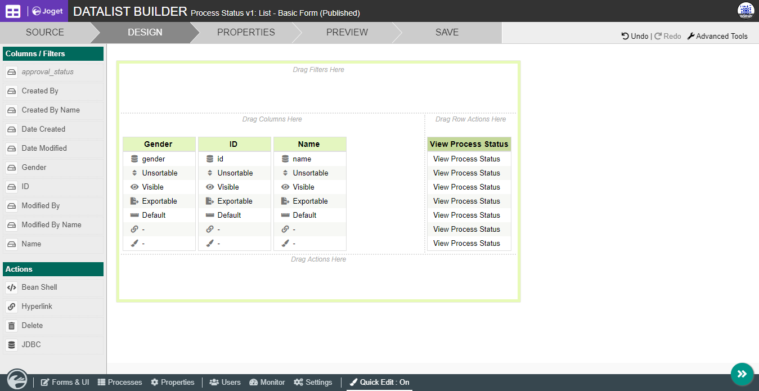Go to the DESIGN step tab

point(145,33)
